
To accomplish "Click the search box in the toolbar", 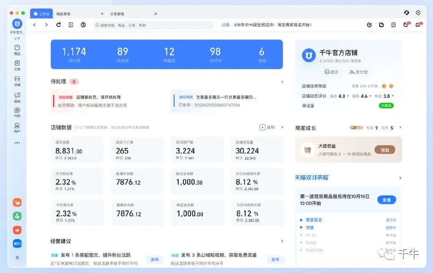I will pos(154,25).
